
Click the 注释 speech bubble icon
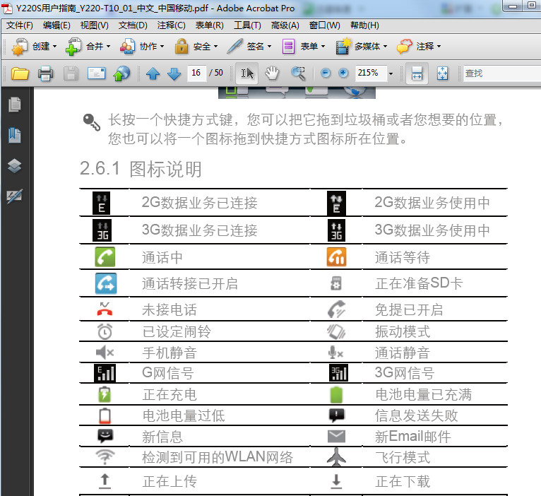[x=405, y=46]
